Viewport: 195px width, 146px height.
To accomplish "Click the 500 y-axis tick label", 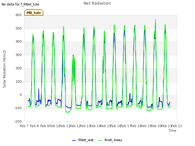I will [x=19, y=28].
